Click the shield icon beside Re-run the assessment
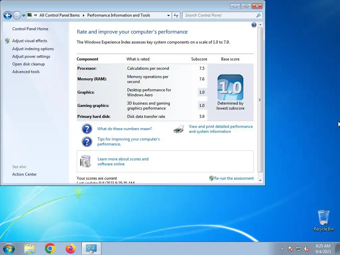 click(x=211, y=178)
